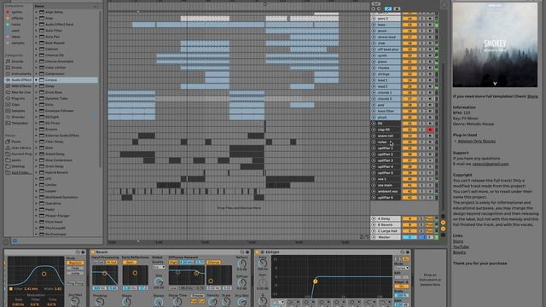Click the Store link beside Check
This screenshot has width=546, height=307.
pos(532,96)
